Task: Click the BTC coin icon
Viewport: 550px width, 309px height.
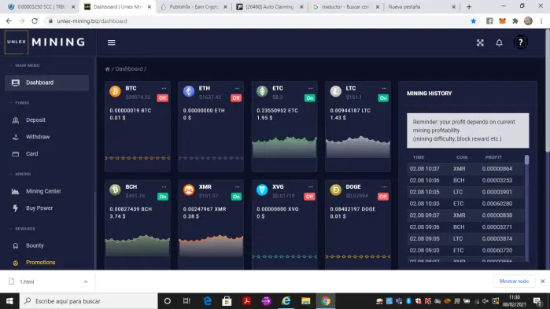Action: tap(115, 91)
